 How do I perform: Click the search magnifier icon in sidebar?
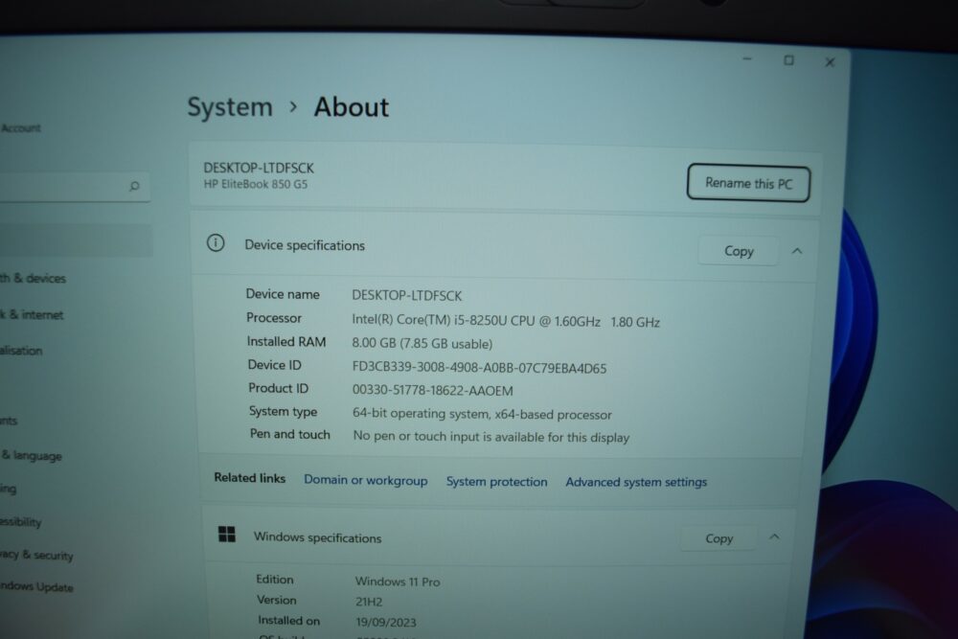coord(134,186)
